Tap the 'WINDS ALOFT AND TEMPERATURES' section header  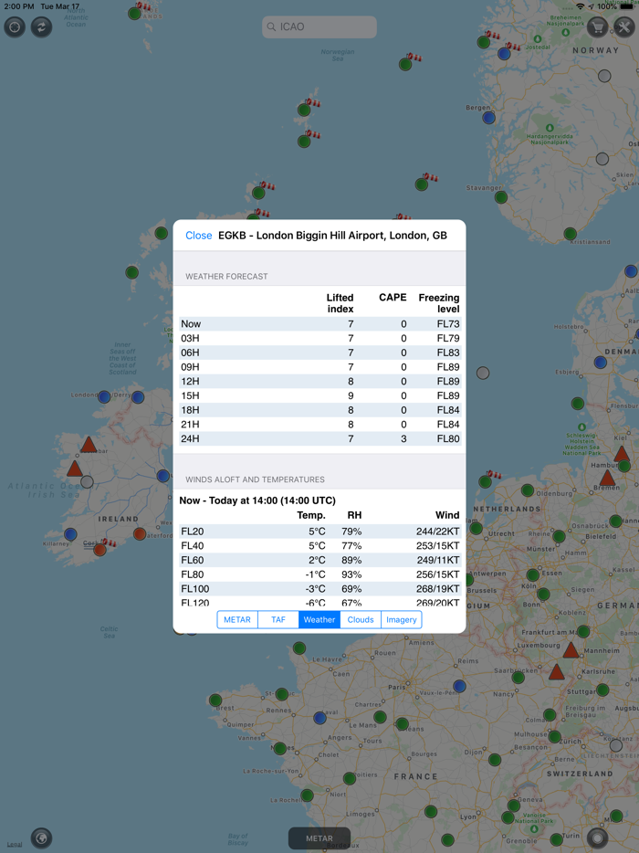click(255, 479)
